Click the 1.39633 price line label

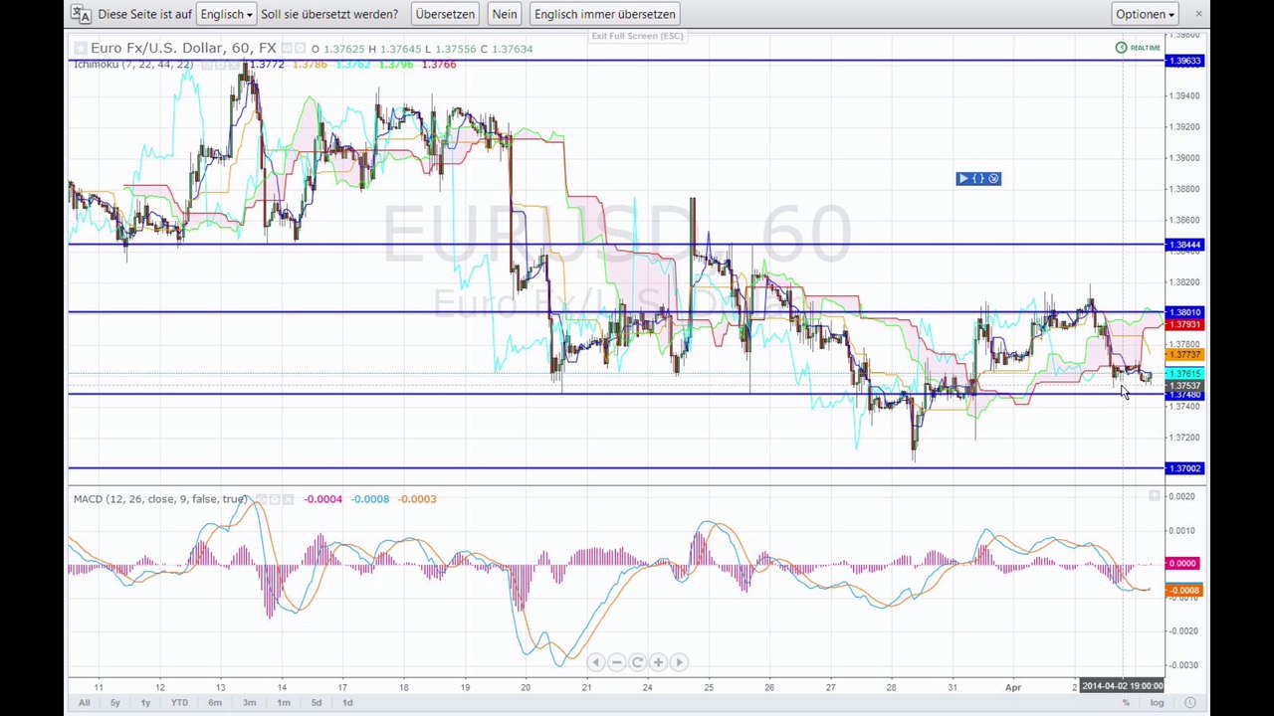pos(1184,62)
